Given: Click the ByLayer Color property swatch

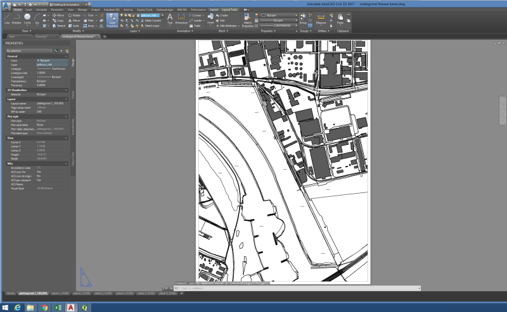Looking at the screenshot, I should pos(39,60).
